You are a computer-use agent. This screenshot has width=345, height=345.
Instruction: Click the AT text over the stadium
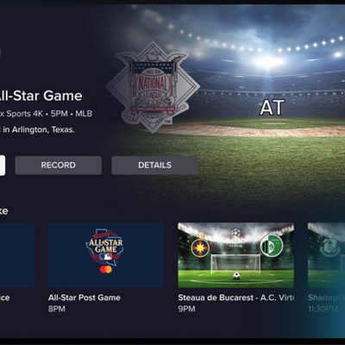[273, 108]
